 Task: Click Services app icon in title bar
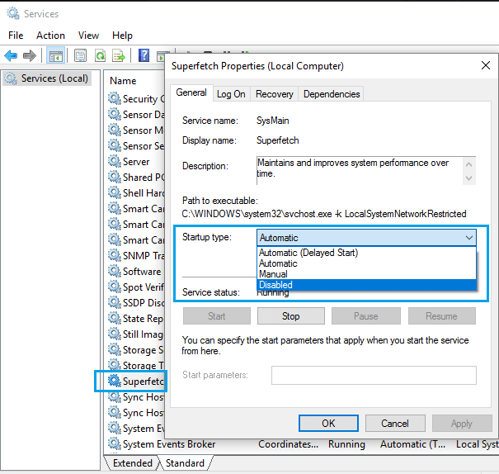click(13, 14)
